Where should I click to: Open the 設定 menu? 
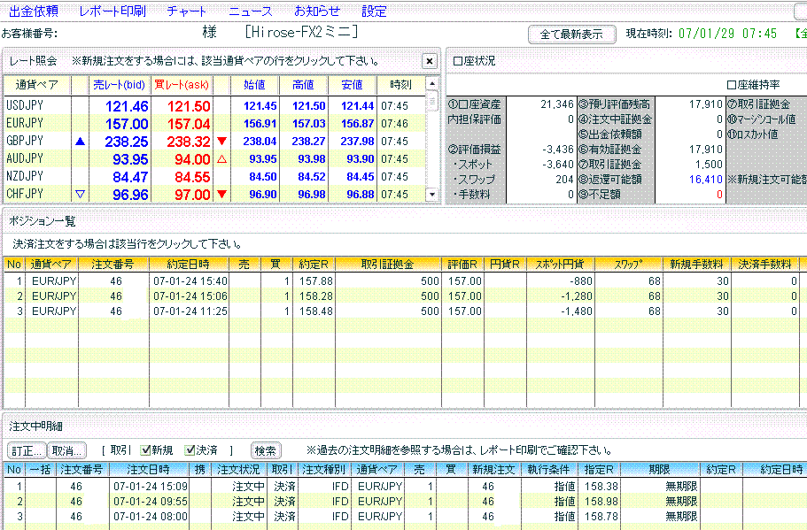374,11
